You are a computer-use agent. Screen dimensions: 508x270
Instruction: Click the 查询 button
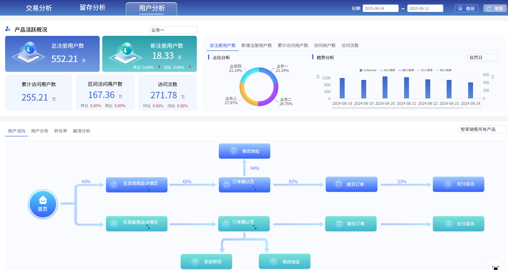click(x=466, y=8)
